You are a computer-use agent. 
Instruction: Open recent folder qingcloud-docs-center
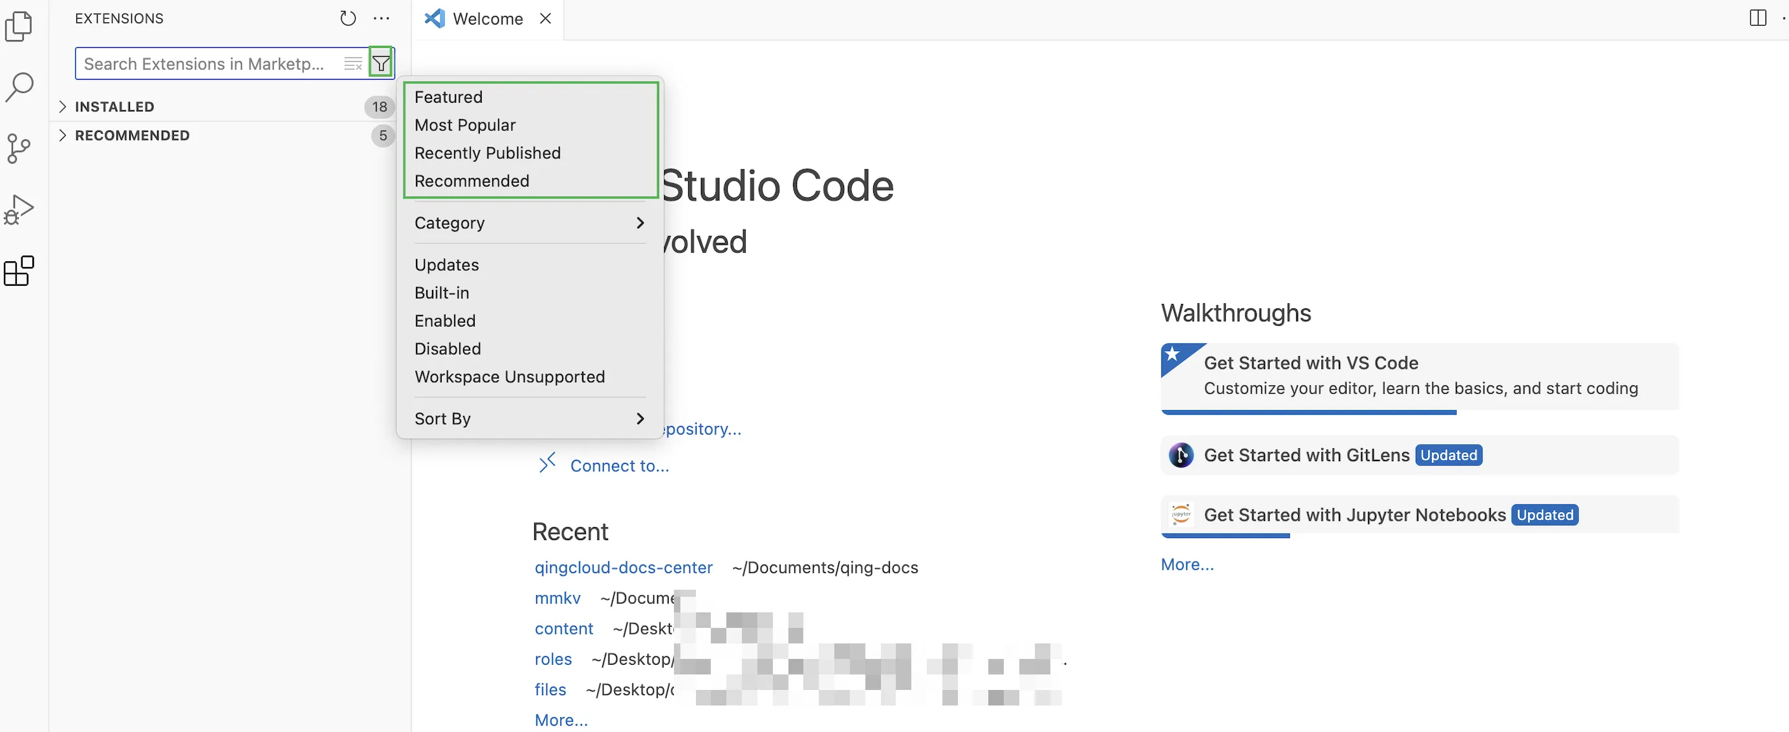tap(623, 567)
